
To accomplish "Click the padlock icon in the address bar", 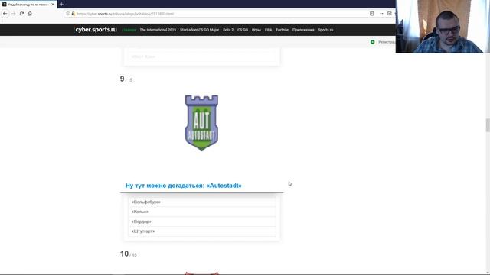I will pos(73,14).
